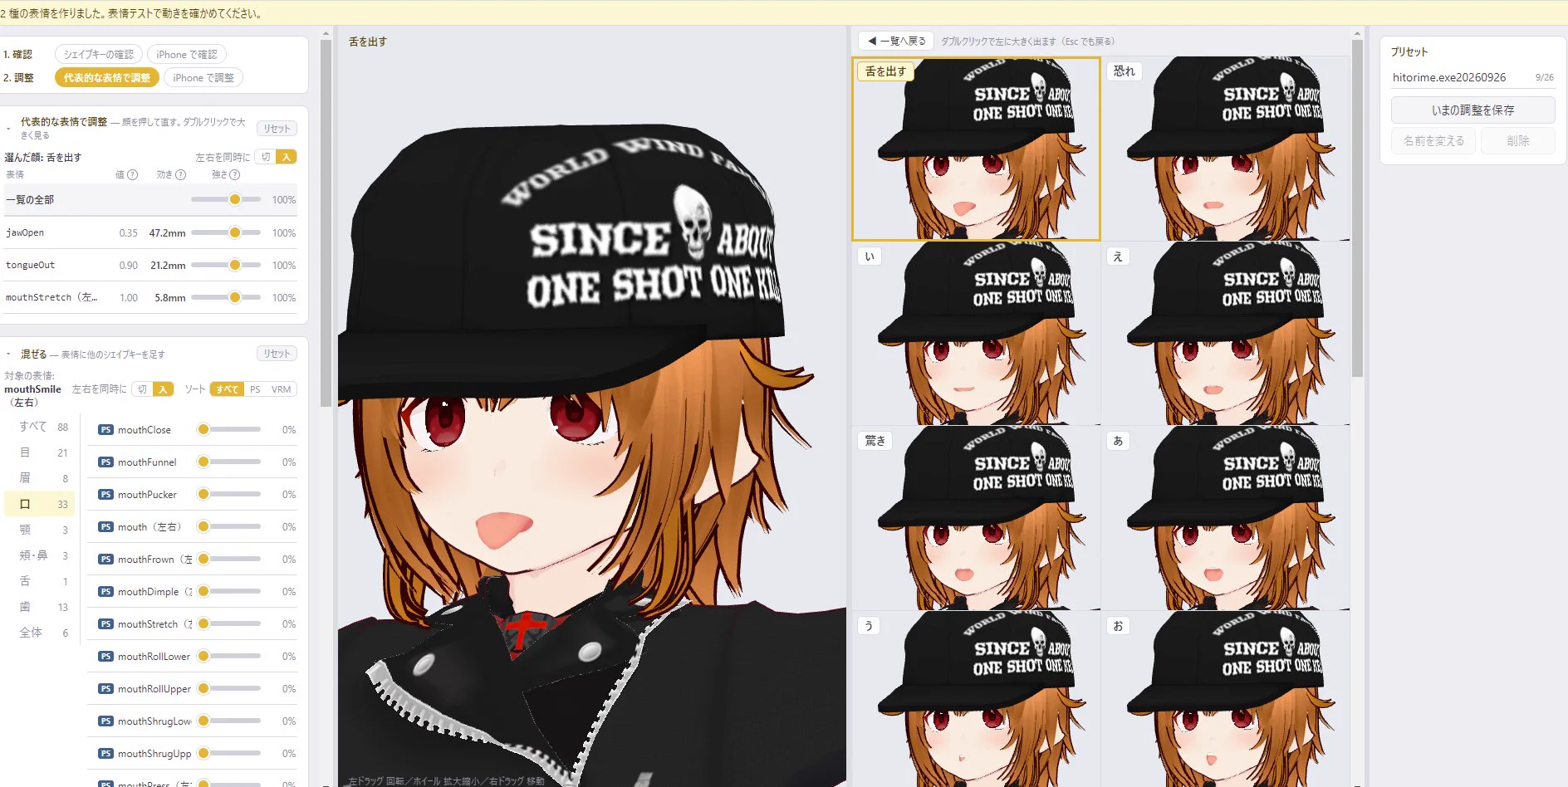The image size is (1568, 787).
Task: Turn off 左右を同時に in 代表的な表情 panel
Action: tap(266, 157)
